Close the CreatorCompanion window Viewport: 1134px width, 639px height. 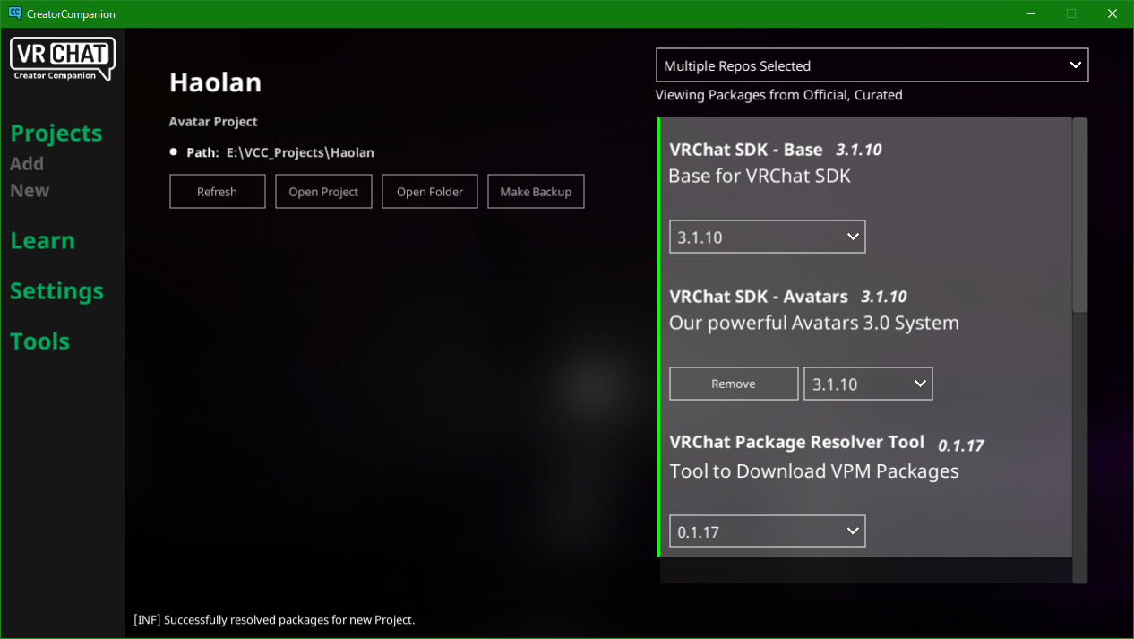pyautogui.click(x=1113, y=13)
